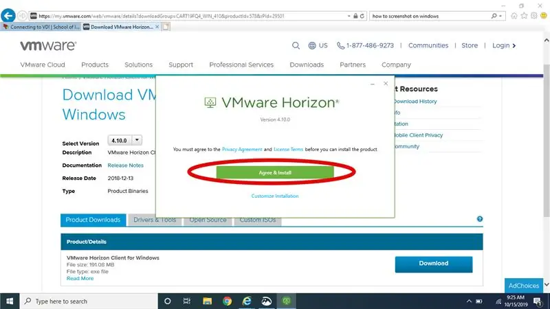Open a new browser tab
Viewport: 550px width, 309px height.
click(x=166, y=27)
